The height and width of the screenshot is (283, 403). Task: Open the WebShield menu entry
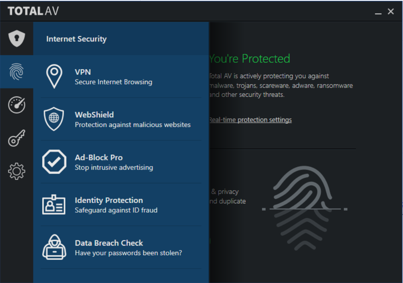click(121, 119)
